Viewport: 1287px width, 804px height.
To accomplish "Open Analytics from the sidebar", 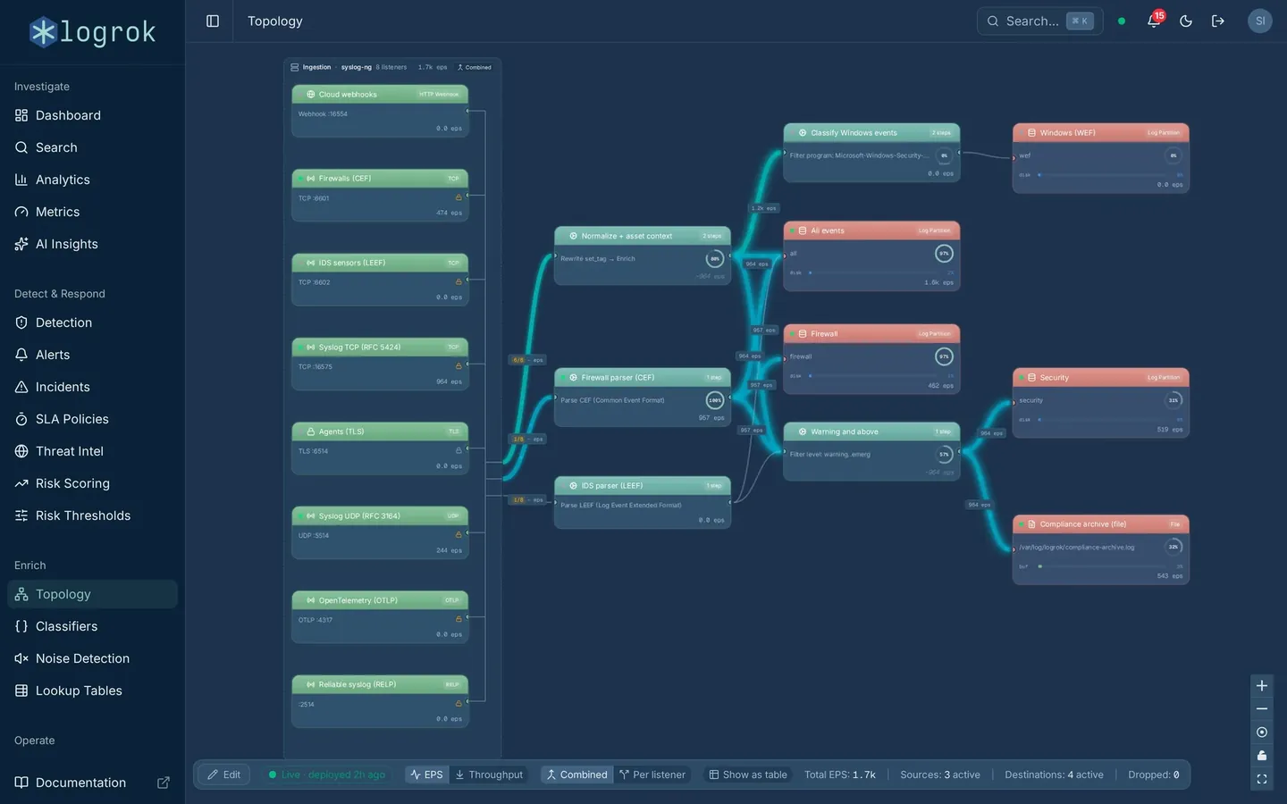I will click(92, 180).
